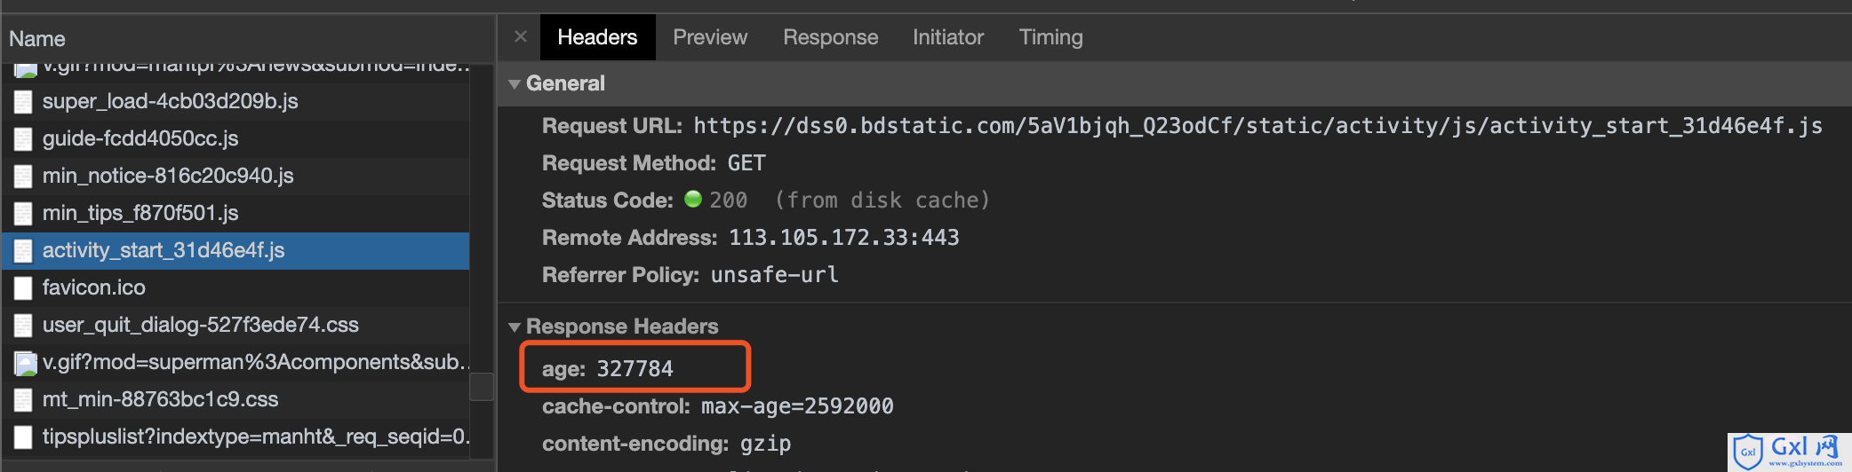Collapse the Response Headers section
This screenshot has height=472, width=1852.
pyautogui.click(x=515, y=327)
